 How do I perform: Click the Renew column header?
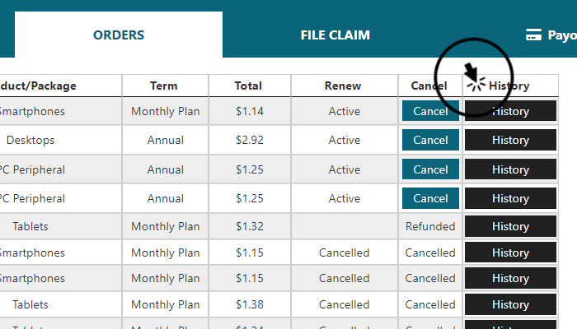tap(343, 86)
